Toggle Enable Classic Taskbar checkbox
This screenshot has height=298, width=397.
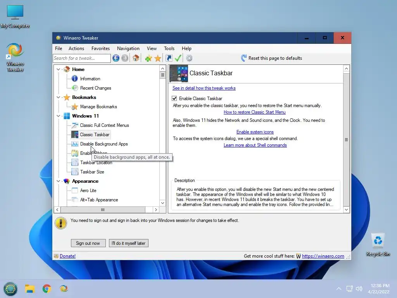[174, 98]
